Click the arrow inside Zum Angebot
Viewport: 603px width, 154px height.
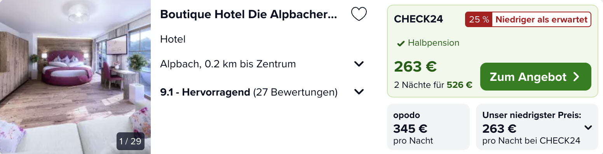click(576, 77)
